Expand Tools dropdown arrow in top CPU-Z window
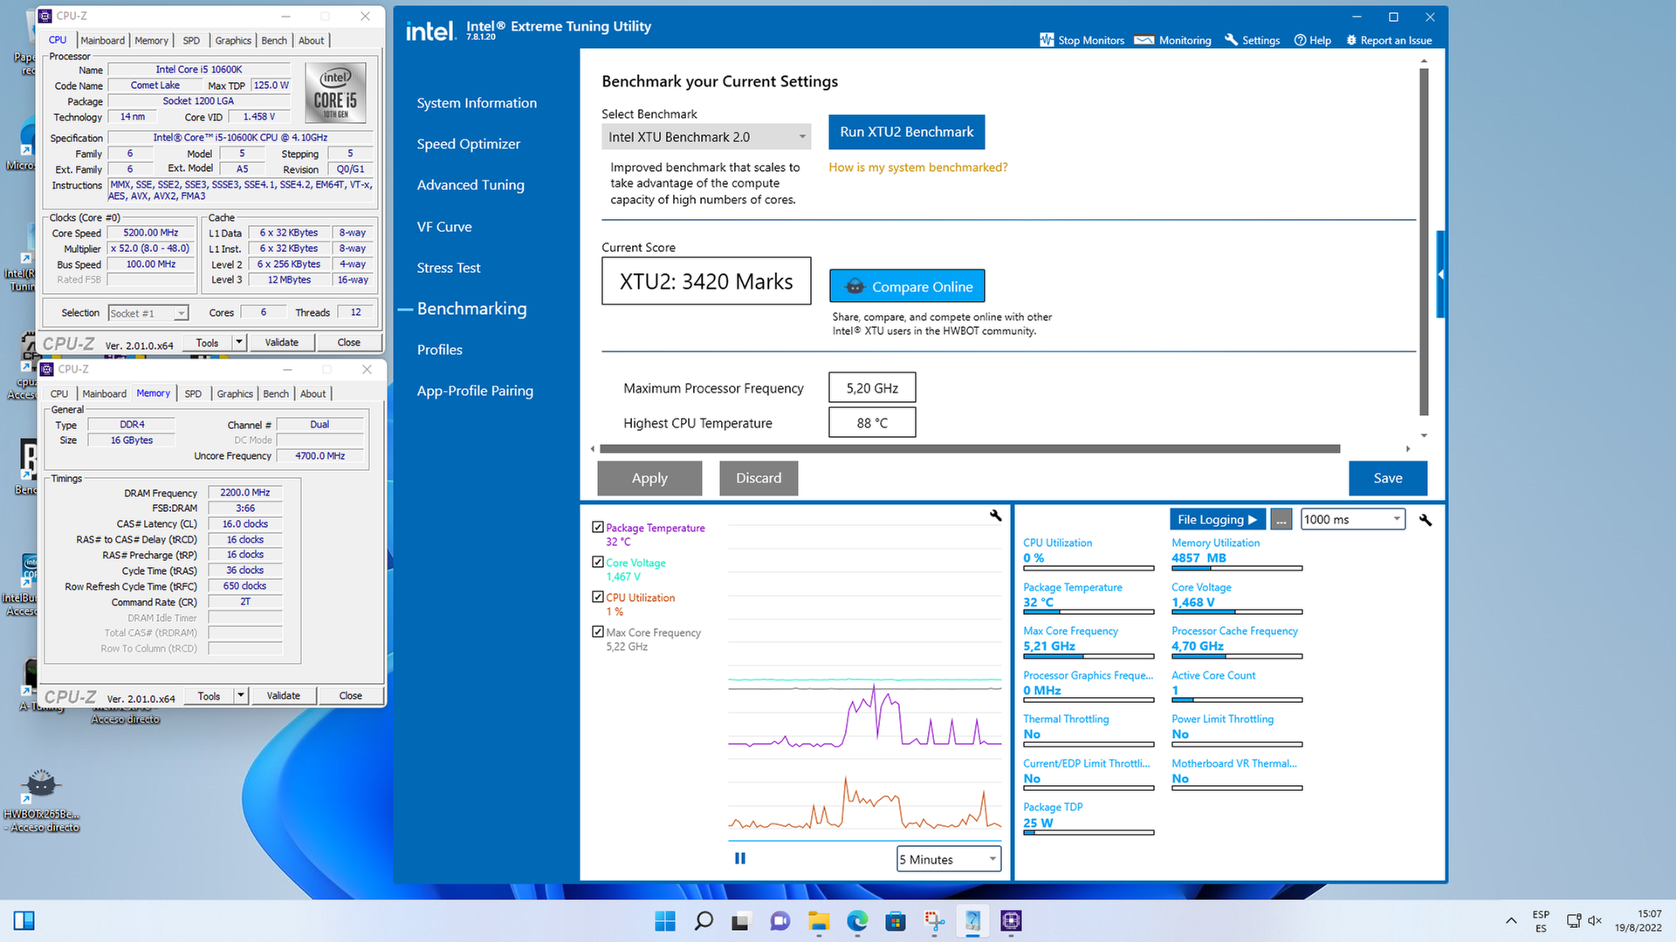The image size is (1676, 942). [x=239, y=343]
